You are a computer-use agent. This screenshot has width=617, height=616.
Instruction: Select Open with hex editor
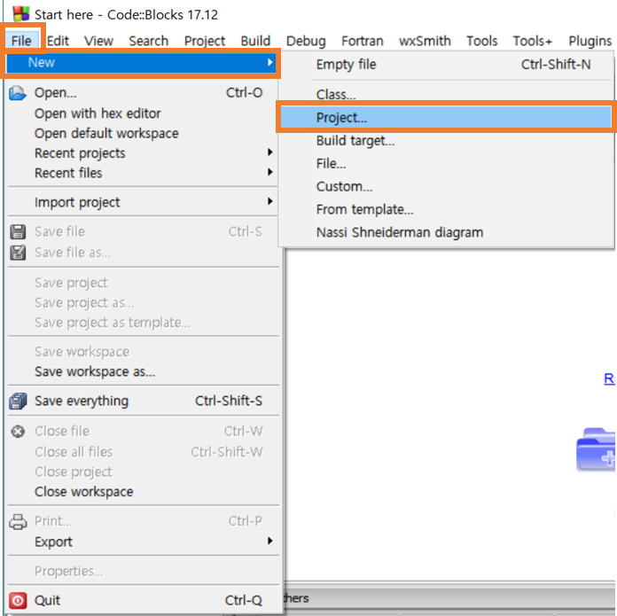(x=143, y=113)
